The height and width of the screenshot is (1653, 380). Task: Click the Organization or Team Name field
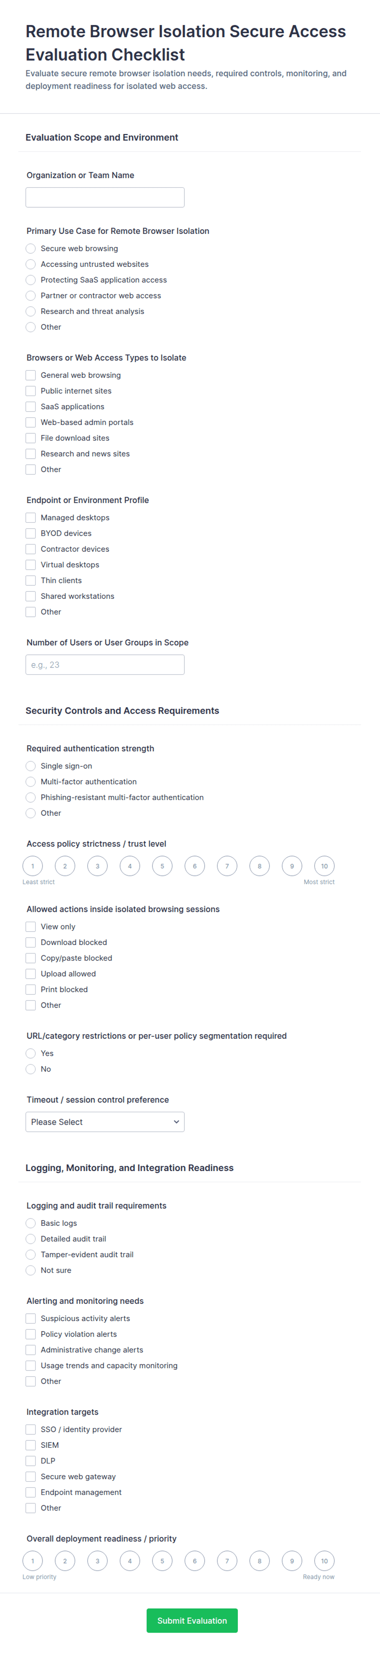[x=105, y=197]
